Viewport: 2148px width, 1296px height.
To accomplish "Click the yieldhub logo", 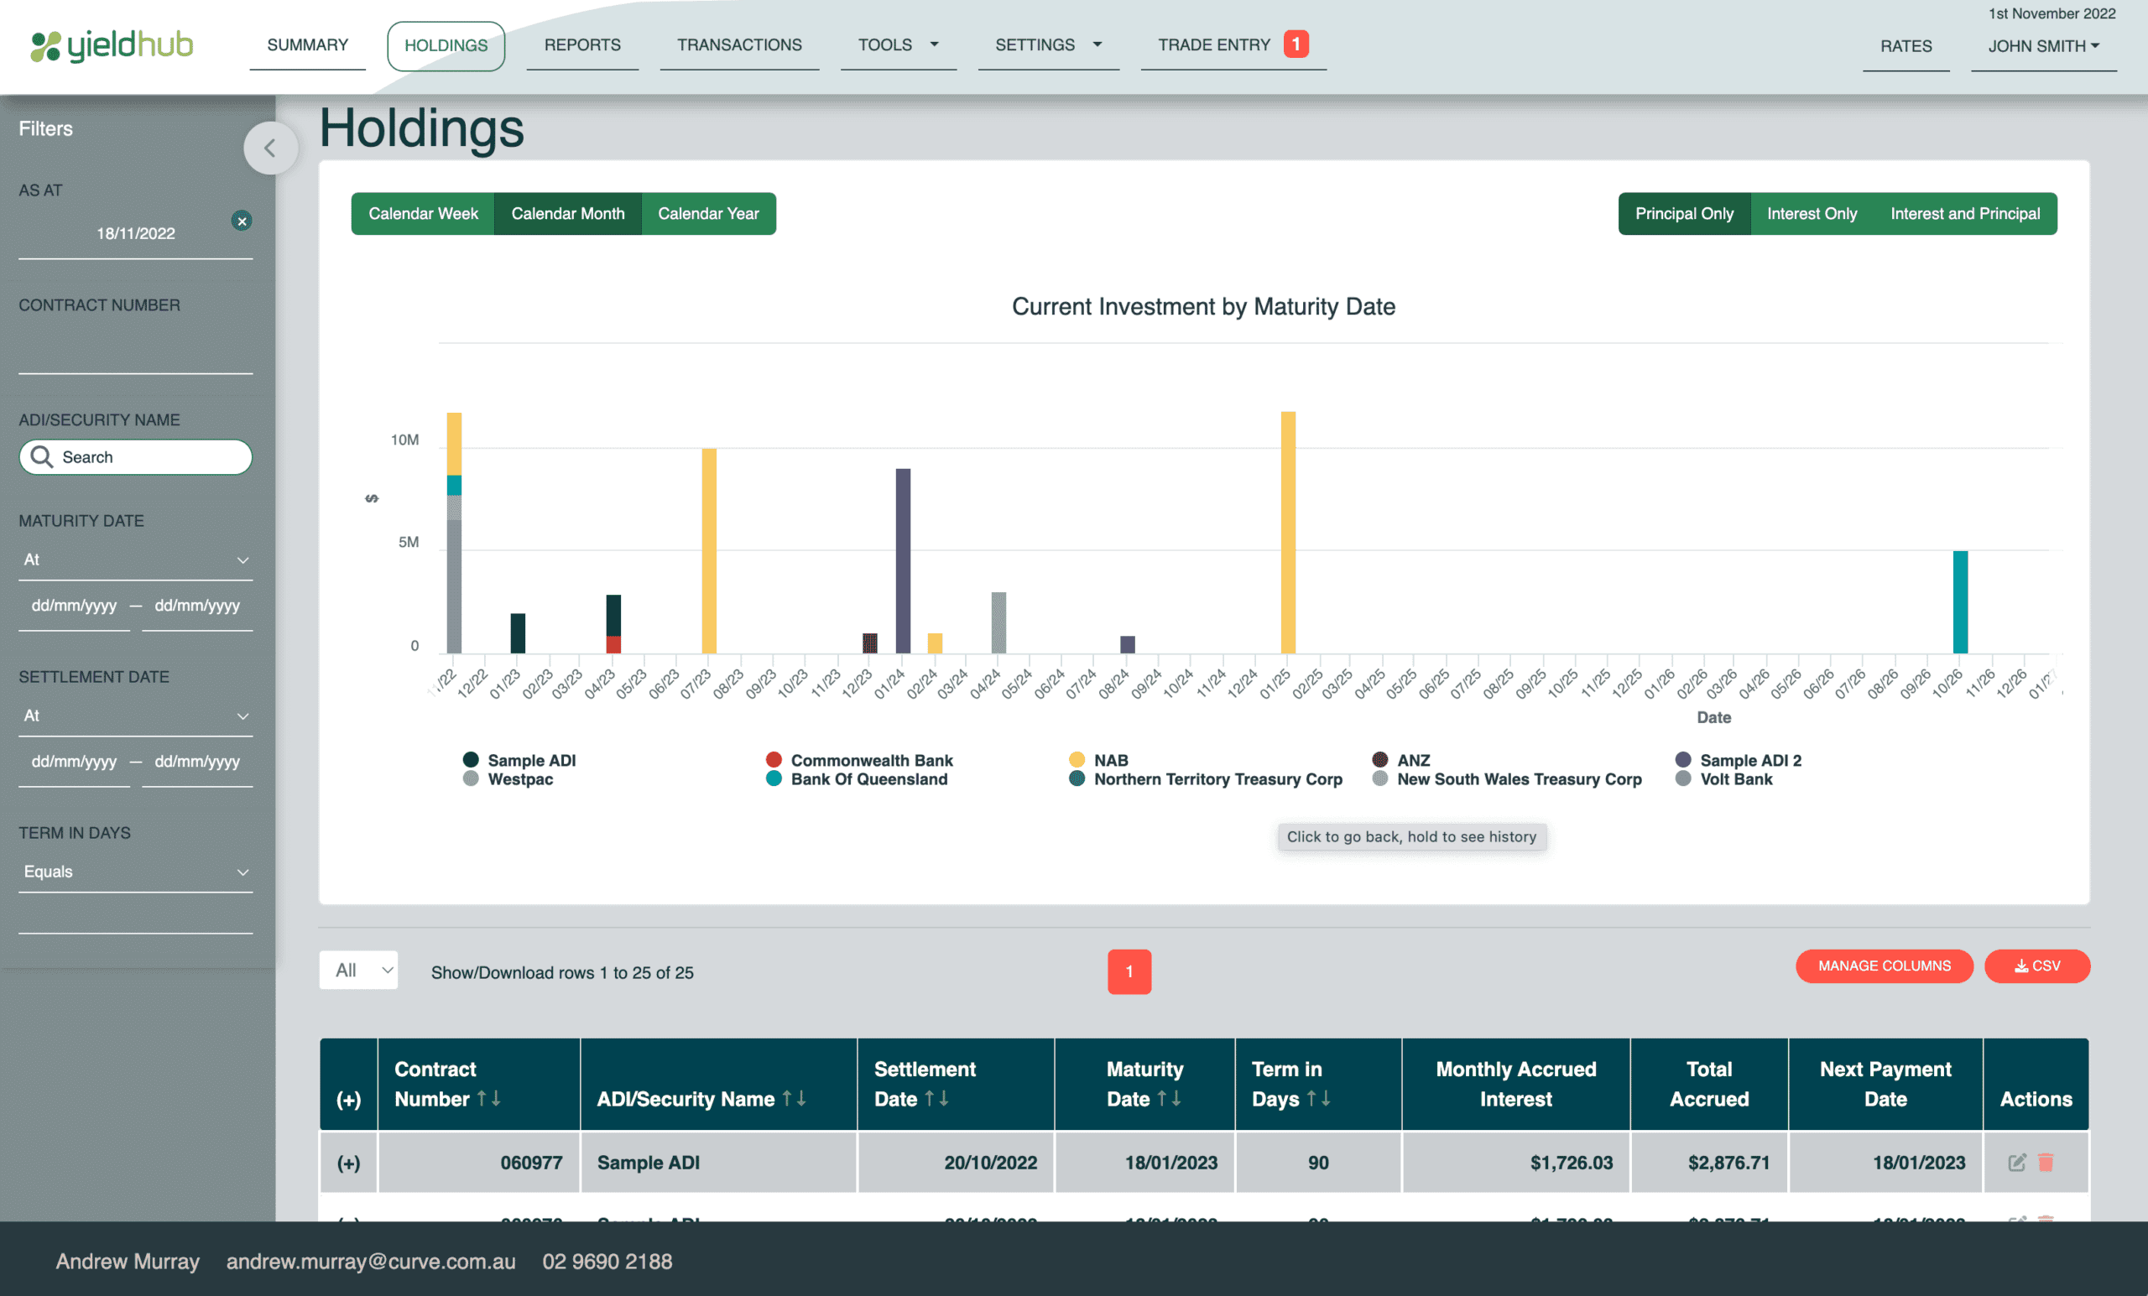I will 112,45.
